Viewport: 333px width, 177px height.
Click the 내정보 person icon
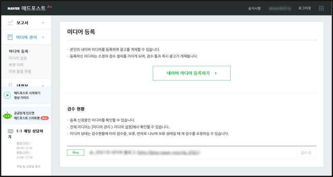(10, 85)
